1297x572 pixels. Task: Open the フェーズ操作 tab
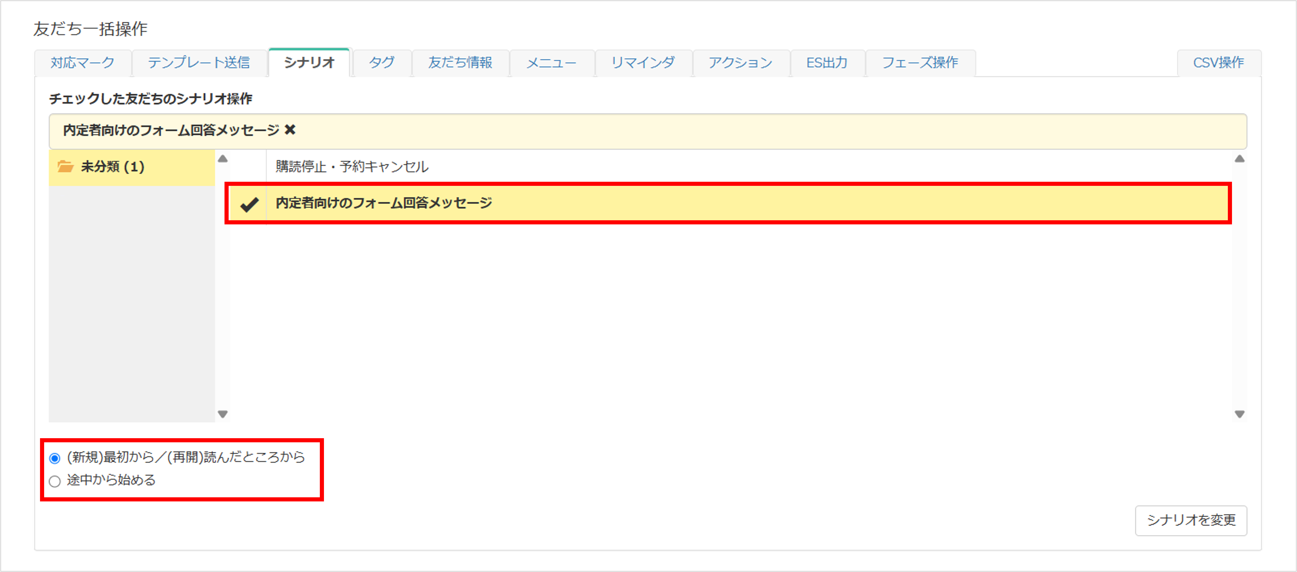(x=920, y=63)
